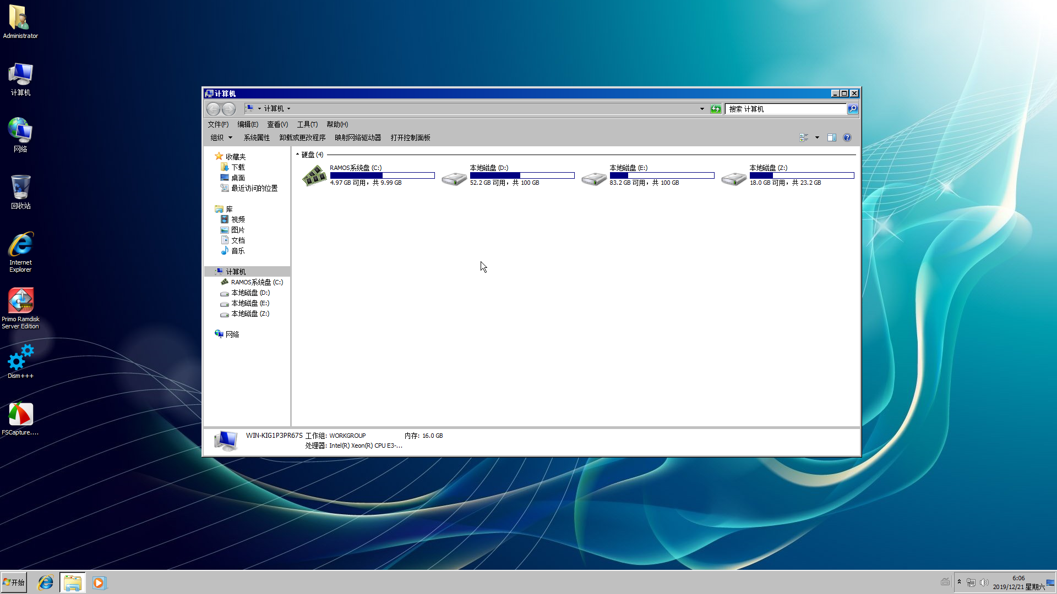Select the 网络 desktop icon
This screenshot has height=594, width=1057.
(20, 135)
